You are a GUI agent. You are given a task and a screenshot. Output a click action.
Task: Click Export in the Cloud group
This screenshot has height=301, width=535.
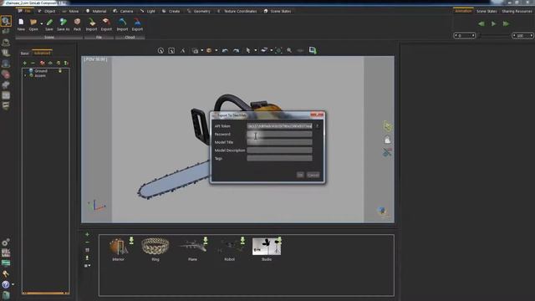pyautogui.click(x=137, y=24)
